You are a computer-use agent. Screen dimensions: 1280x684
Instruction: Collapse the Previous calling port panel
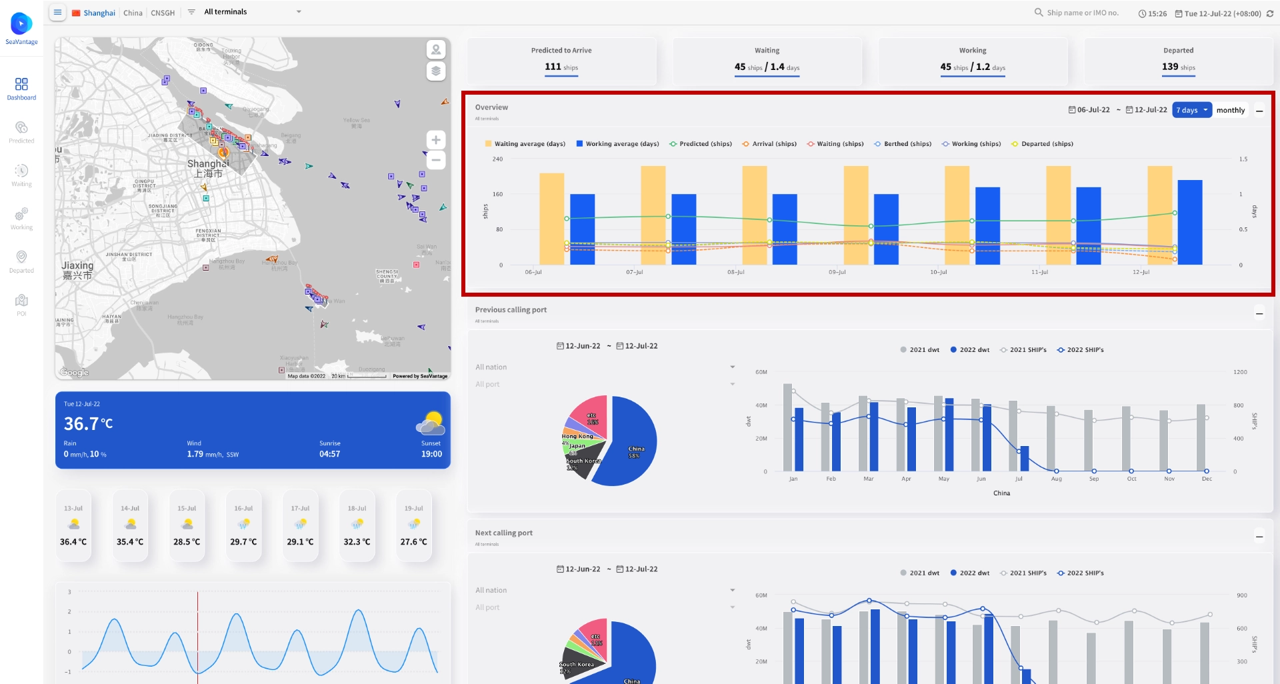click(1259, 313)
